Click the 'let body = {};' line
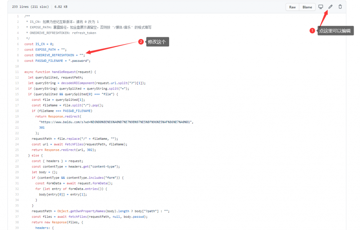 click(45, 172)
